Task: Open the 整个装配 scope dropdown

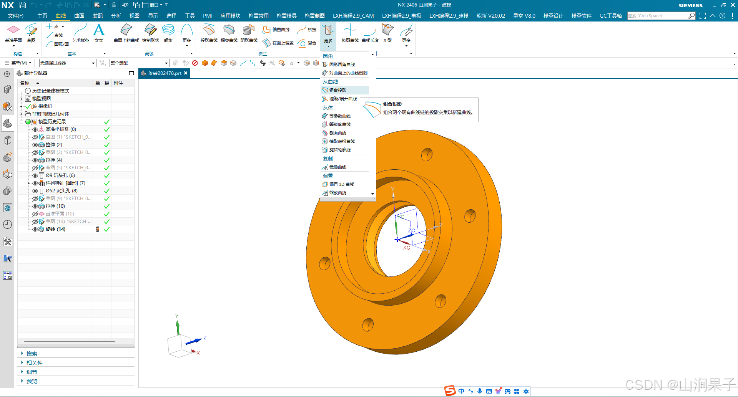Action: (x=139, y=63)
